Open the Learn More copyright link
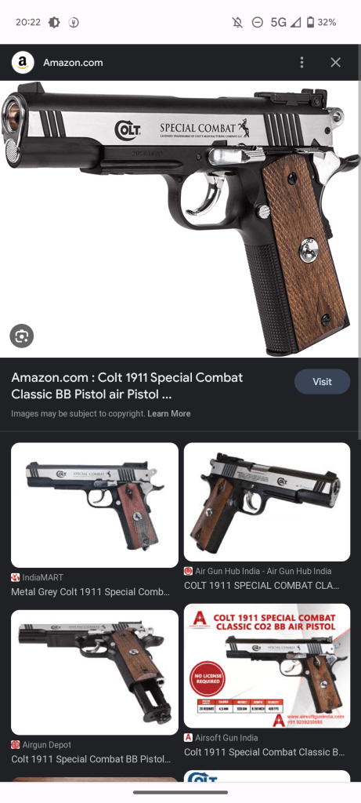361x803 pixels. point(168,414)
